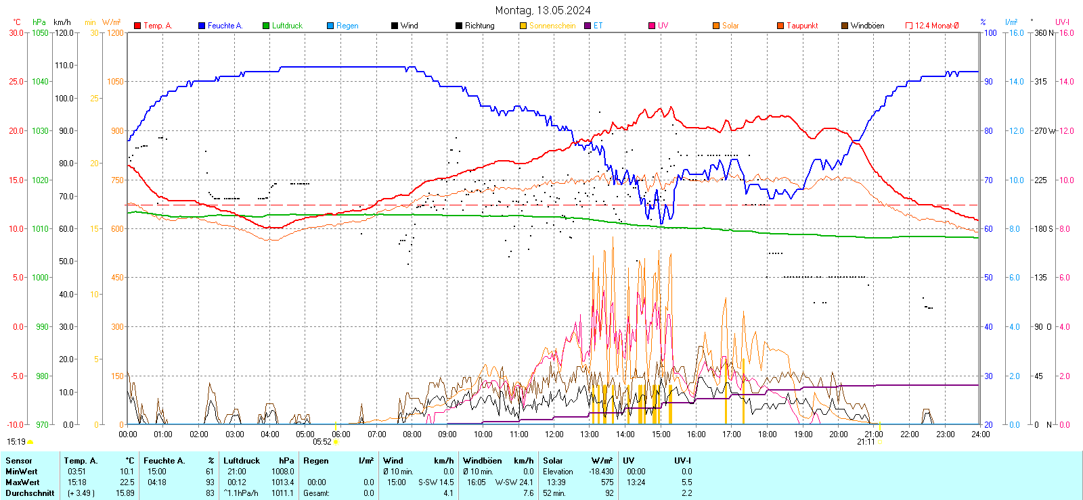
Task: Click the 12:00 label on time axis
Action: (x=554, y=434)
